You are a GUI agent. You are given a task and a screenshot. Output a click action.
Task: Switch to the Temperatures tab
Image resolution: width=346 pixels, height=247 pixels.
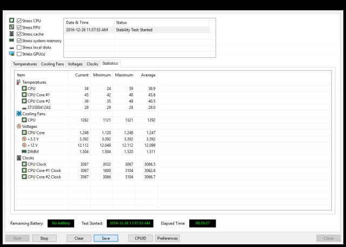pyautogui.click(x=25, y=64)
